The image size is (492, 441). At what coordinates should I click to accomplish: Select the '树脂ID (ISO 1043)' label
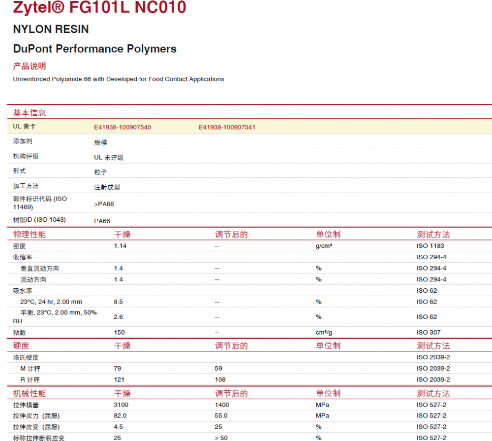[39, 220]
